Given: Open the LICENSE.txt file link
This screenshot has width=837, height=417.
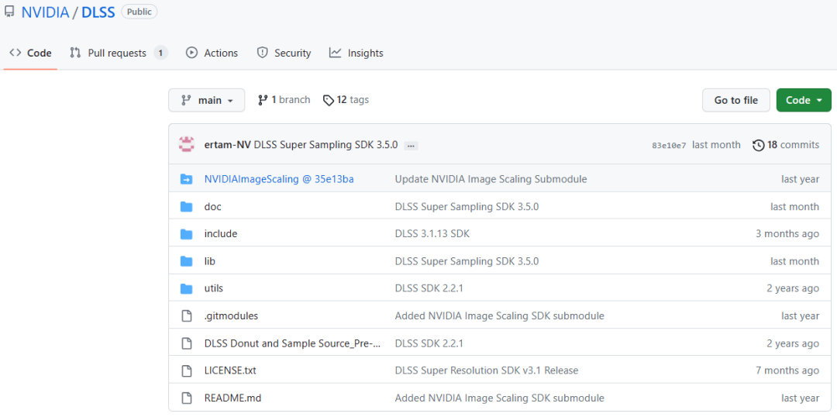Looking at the screenshot, I should click(x=230, y=370).
